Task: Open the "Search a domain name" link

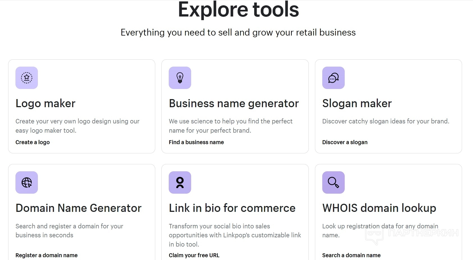Action: pyautogui.click(x=351, y=255)
